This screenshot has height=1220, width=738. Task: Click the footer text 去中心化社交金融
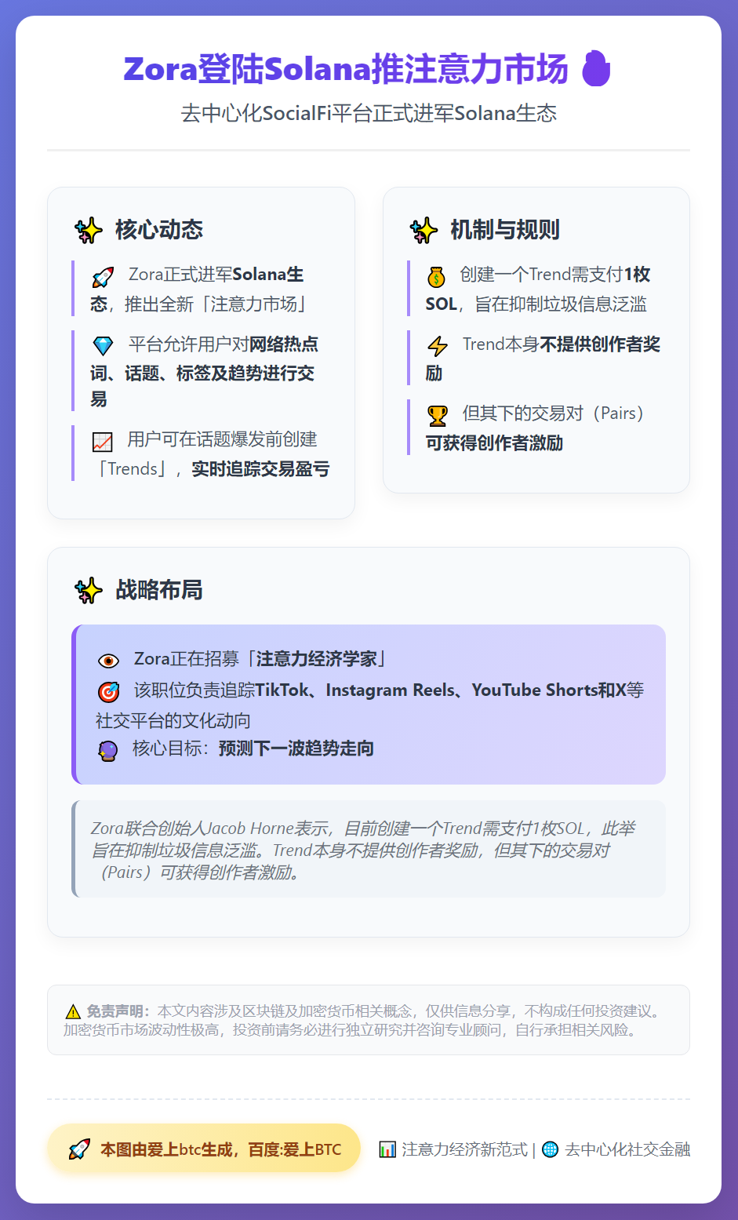[x=627, y=1149]
